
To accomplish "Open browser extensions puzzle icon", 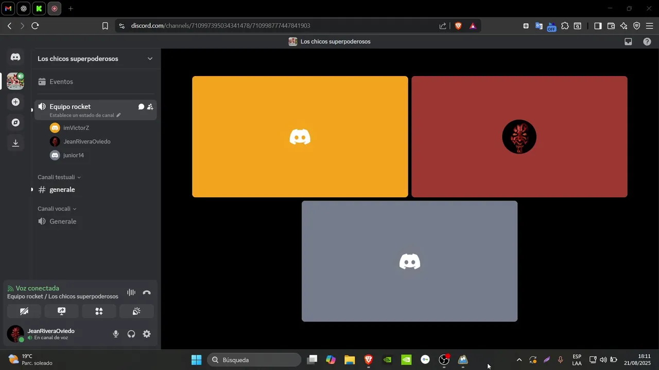I will pos(565,26).
